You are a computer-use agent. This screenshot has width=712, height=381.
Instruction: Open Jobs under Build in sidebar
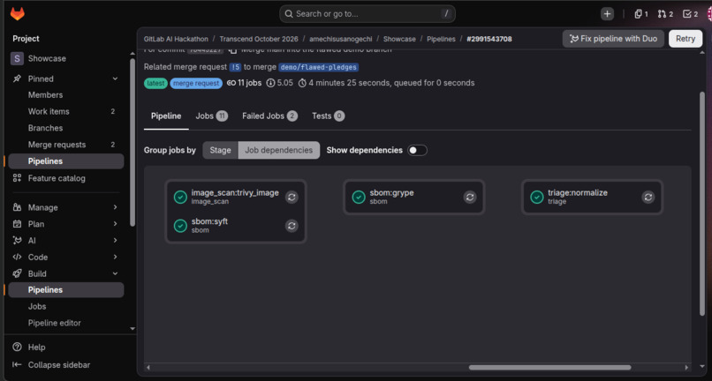tap(37, 306)
